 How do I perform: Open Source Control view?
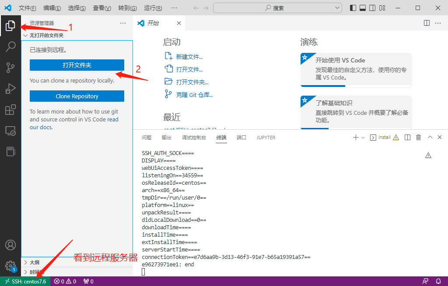[x=10, y=68]
